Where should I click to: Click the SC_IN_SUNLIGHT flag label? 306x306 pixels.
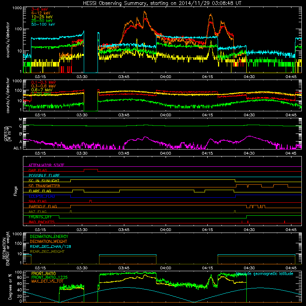pos(44,181)
